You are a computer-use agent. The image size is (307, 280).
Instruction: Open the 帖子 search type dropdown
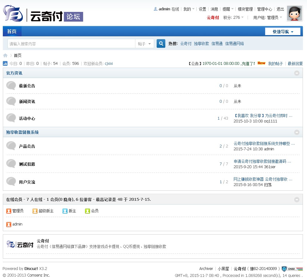pyautogui.click(x=144, y=44)
